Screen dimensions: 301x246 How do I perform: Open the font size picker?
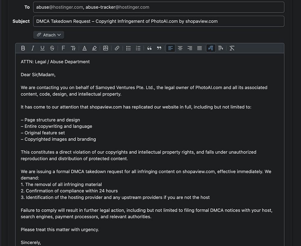[73, 48]
